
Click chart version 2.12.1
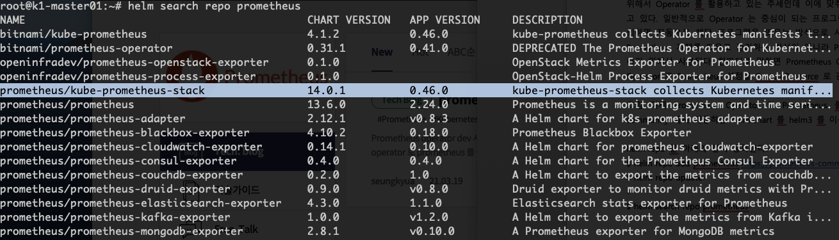tap(327, 118)
